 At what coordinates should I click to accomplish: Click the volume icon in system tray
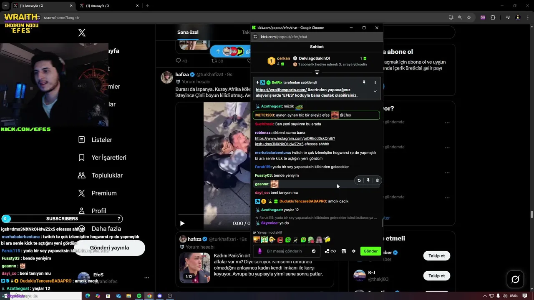[505, 296]
